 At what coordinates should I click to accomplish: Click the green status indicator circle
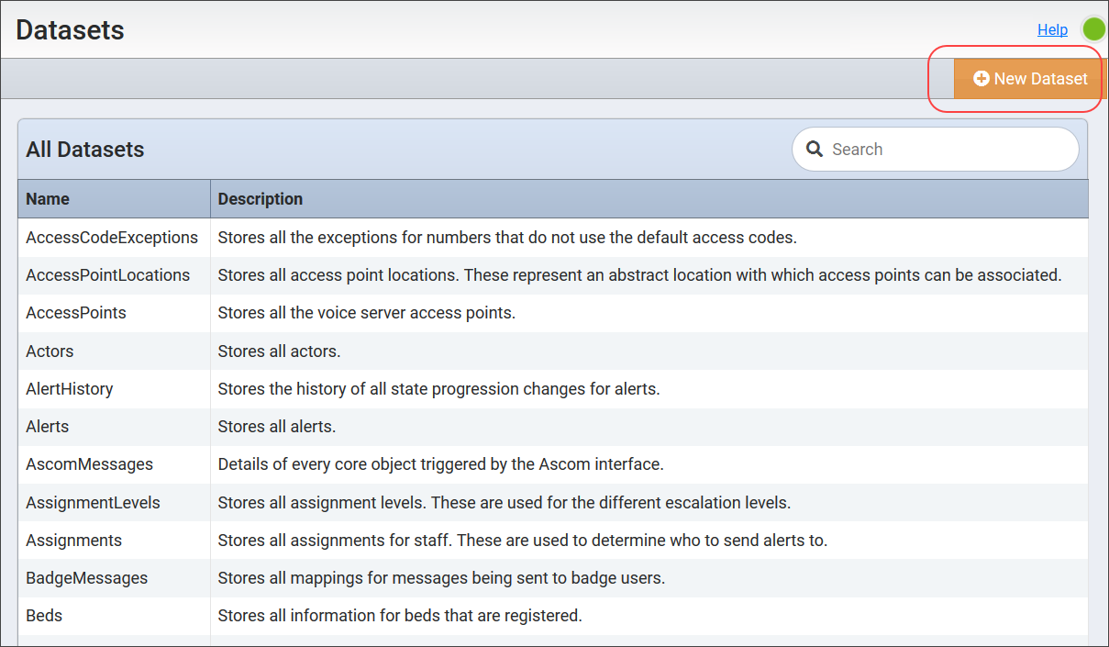coord(1093,28)
